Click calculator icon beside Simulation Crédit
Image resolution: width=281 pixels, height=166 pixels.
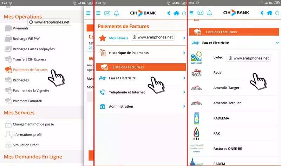pyautogui.click(x=8, y=145)
